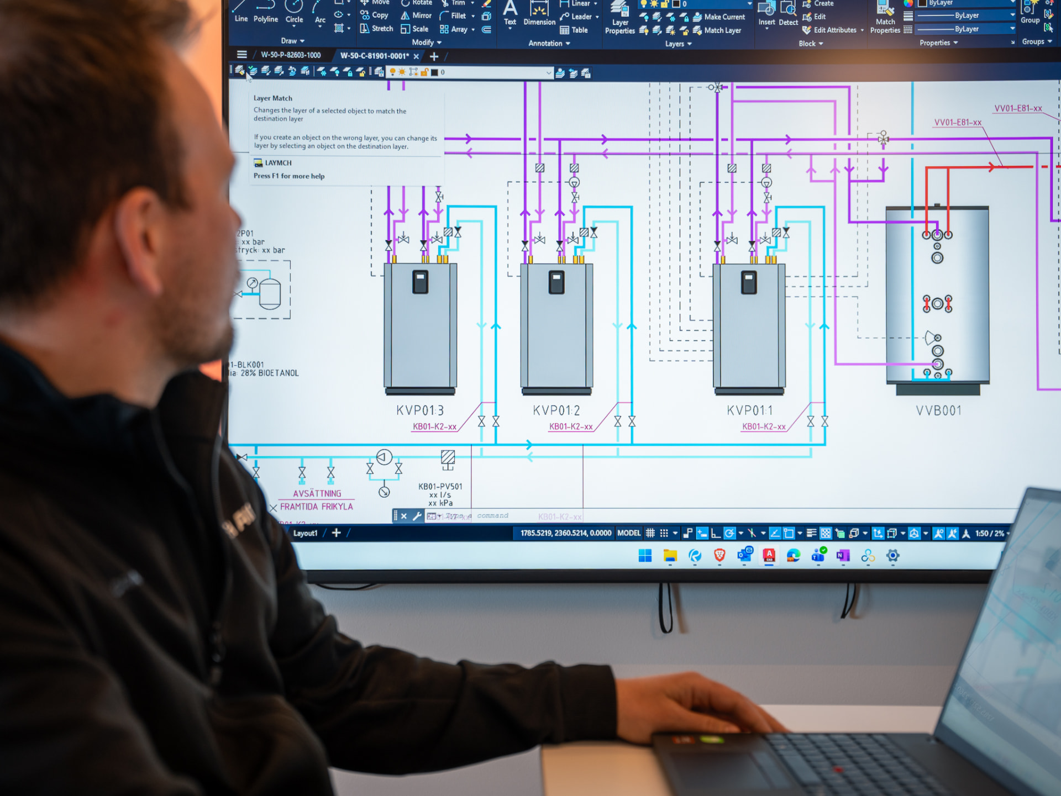The image size is (1061, 796).
Task: Open the Insert block tool
Action: [x=766, y=14]
